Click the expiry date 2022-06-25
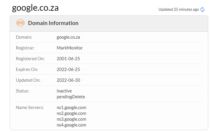The image size is (210, 132). pos(68,69)
